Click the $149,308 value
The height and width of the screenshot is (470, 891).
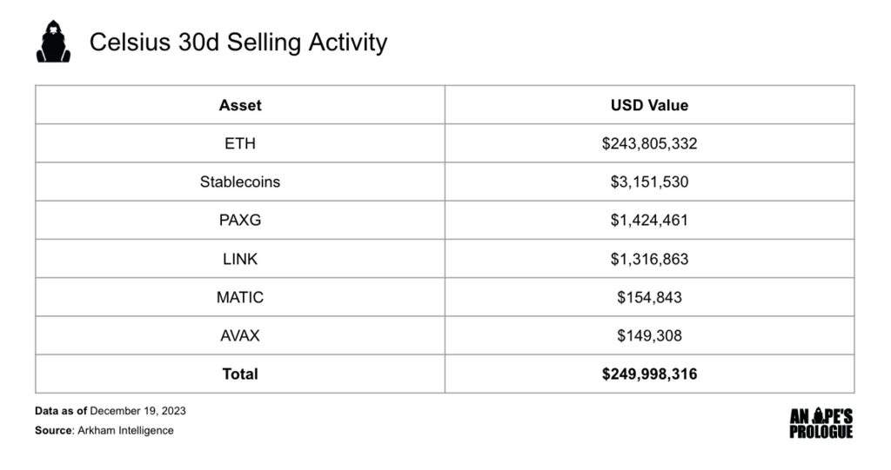point(649,335)
